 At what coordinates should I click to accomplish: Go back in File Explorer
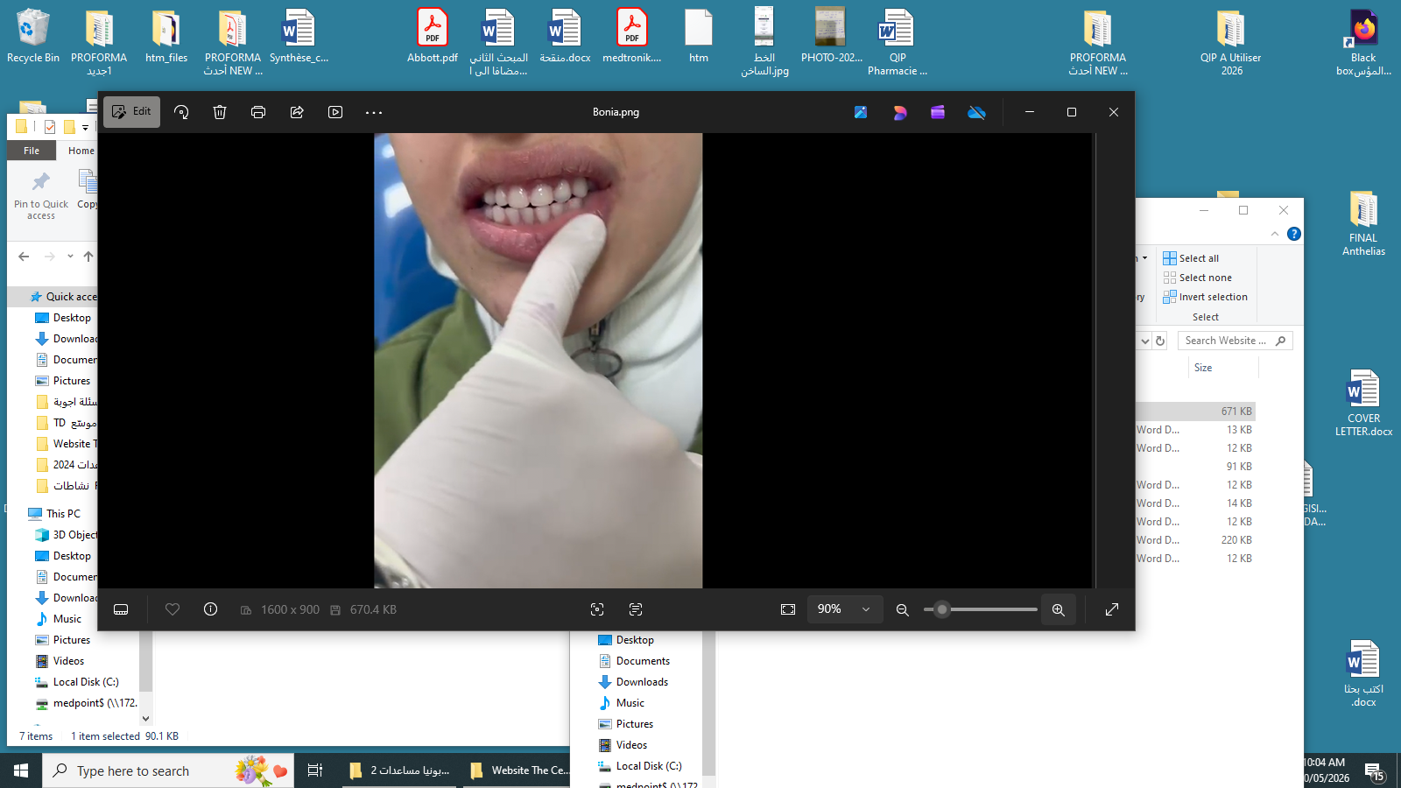pyautogui.click(x=24, y=257)
